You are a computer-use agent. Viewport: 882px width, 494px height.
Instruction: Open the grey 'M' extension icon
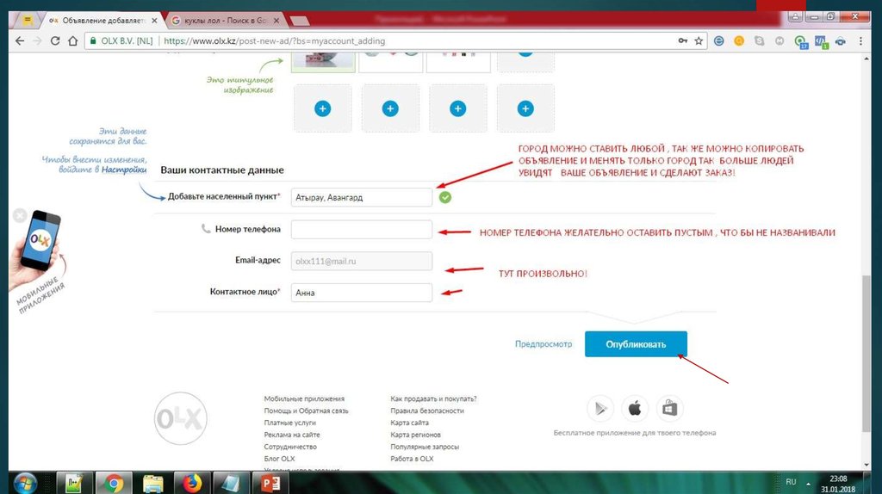pos(780,41)
